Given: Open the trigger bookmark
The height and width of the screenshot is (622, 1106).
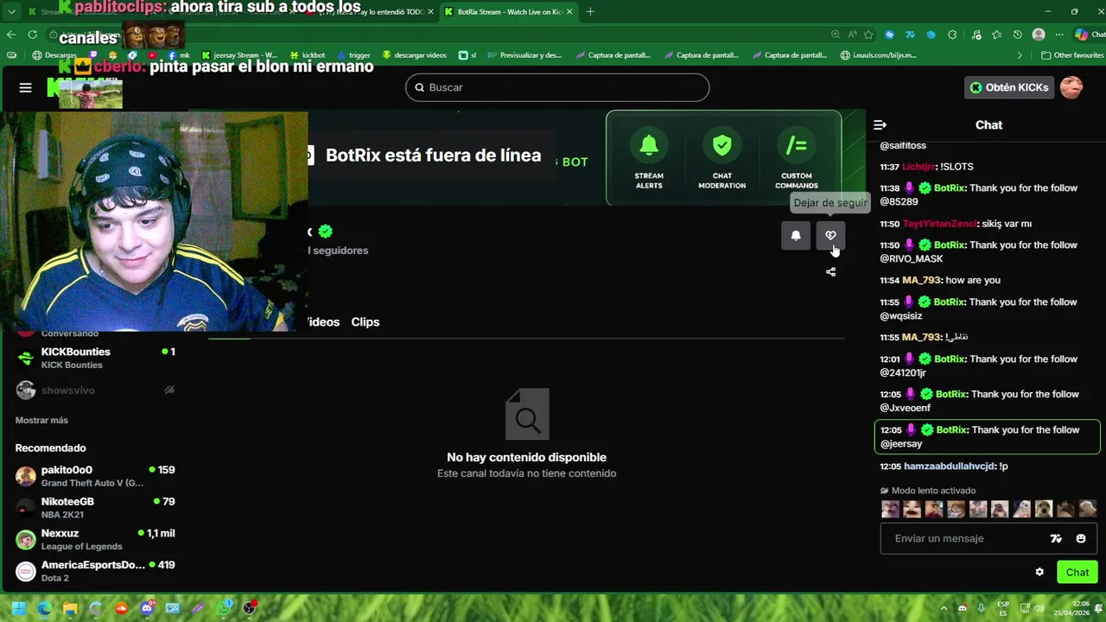Looking at the screenshot, I should pos(353,55).
